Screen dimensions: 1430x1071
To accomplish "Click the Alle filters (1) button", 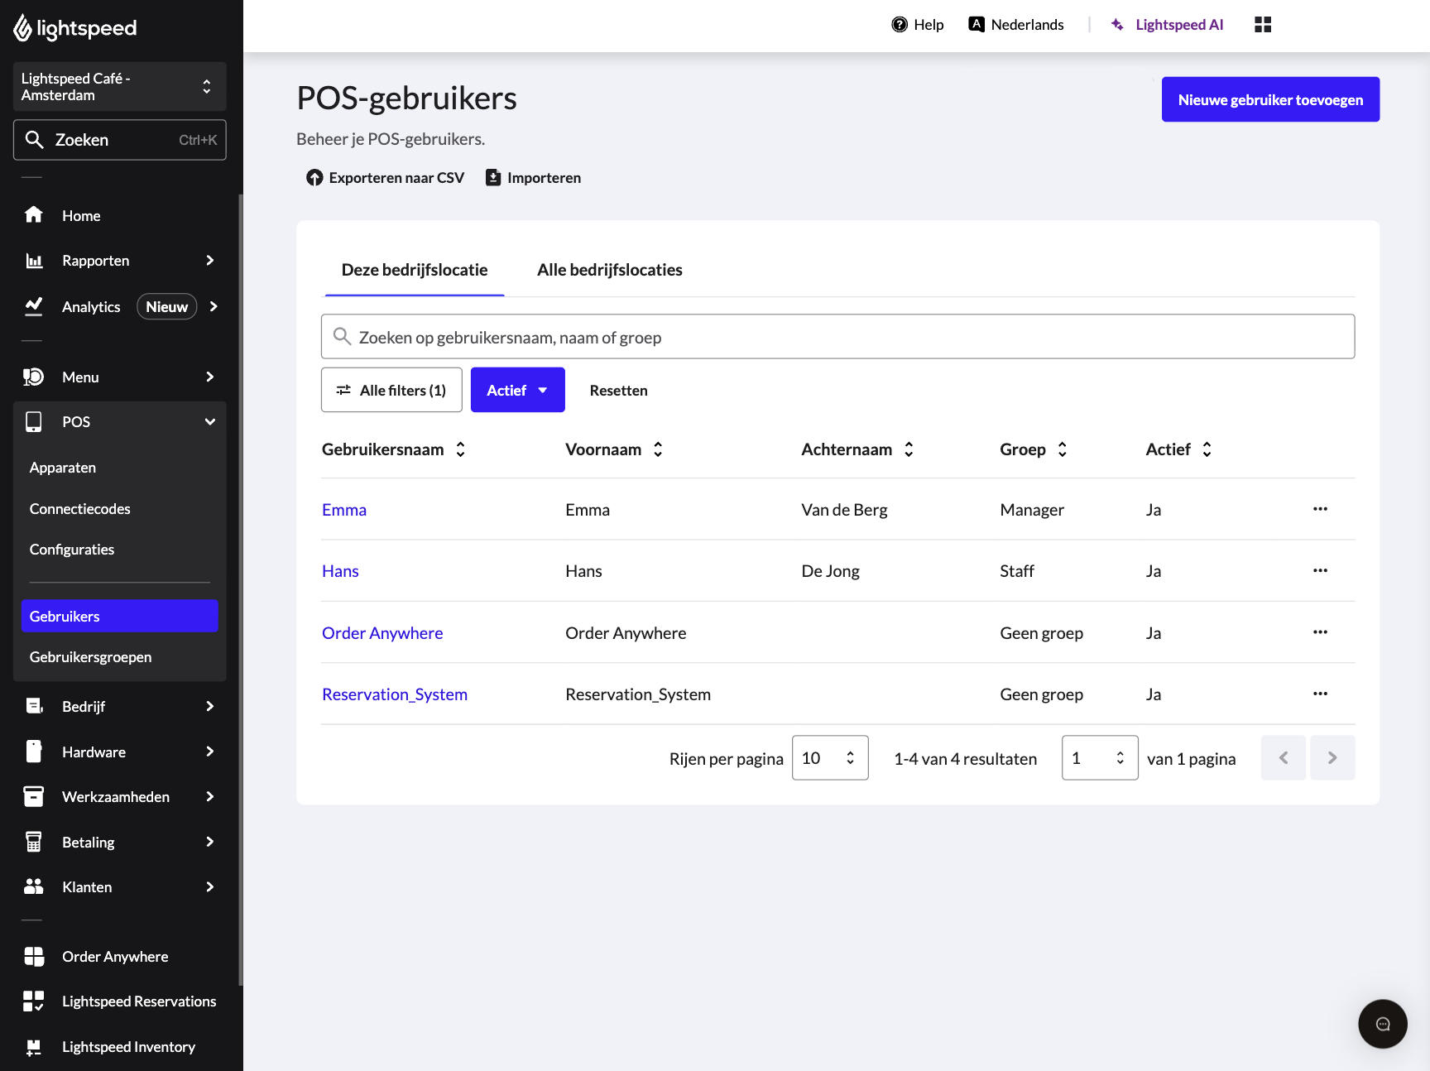I will (x=391, y=390).
